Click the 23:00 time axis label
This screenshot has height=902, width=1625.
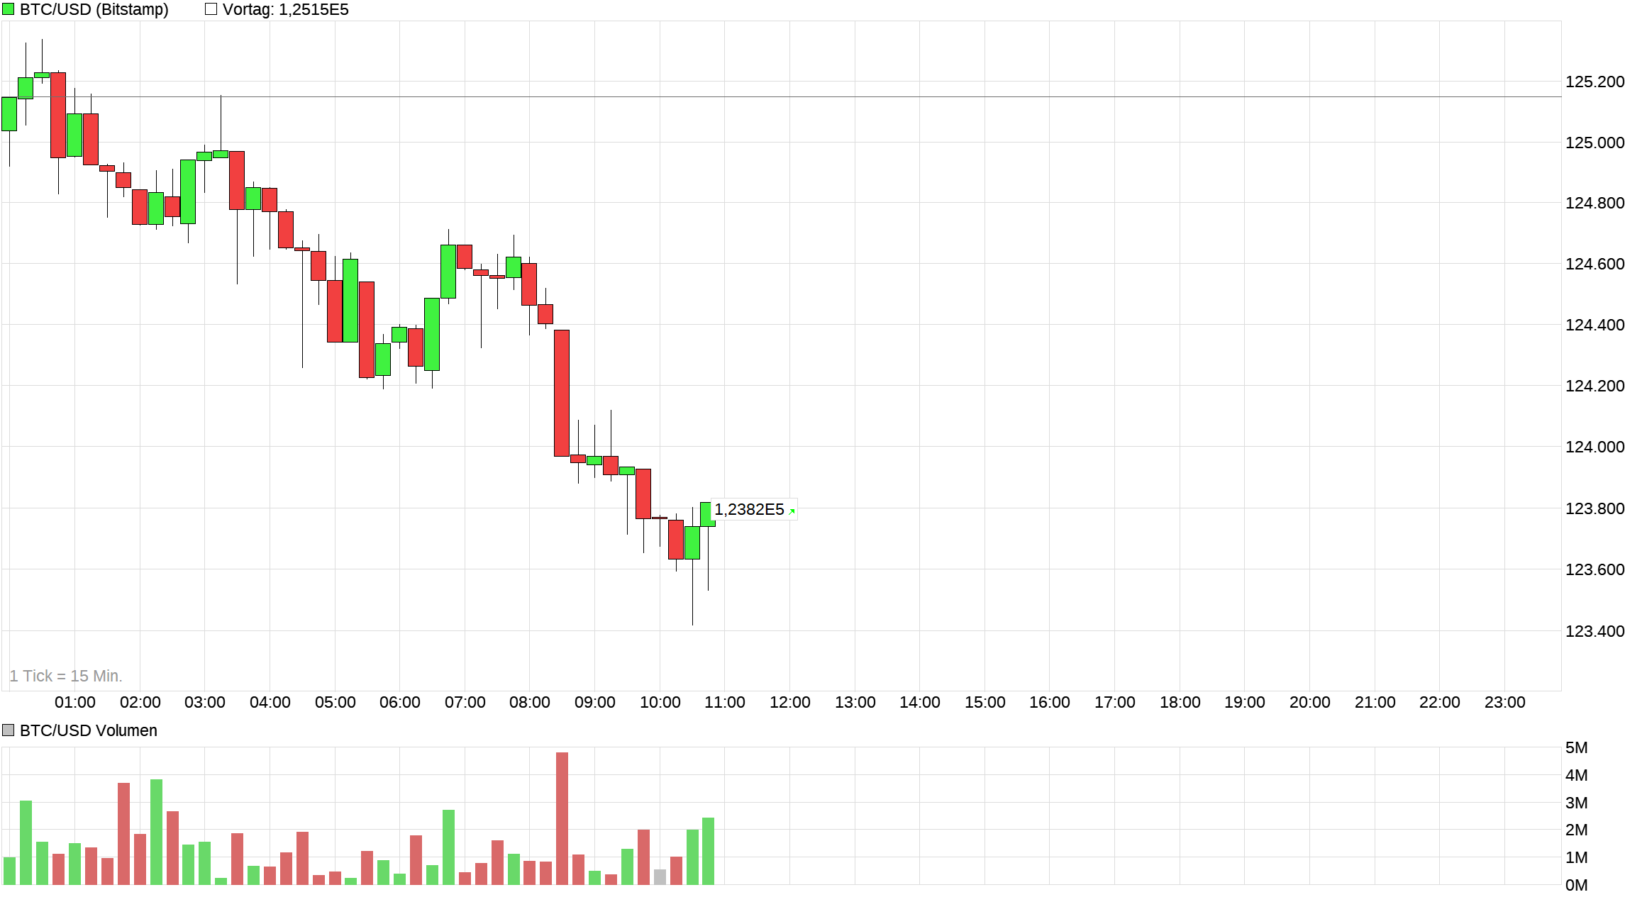[x=1504, y=702]
